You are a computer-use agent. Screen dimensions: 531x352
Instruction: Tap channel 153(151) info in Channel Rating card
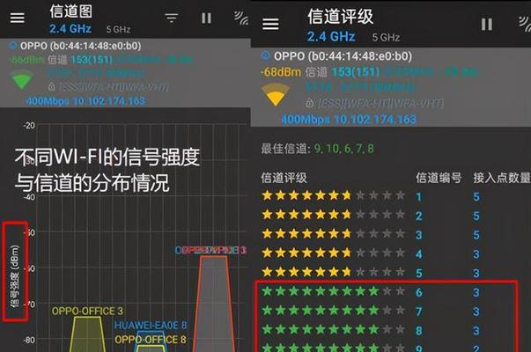(x=356, y=72)
